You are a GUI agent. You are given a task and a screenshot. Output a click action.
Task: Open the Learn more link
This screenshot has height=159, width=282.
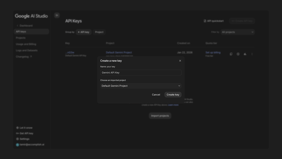[x=173, y=105]
